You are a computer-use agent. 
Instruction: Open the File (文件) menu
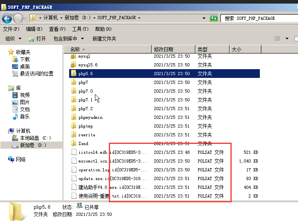pos(11,29)
